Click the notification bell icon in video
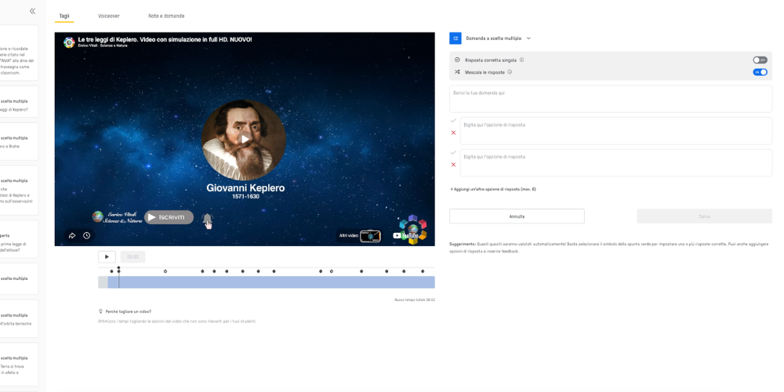This screenshot has height=392, width=784. pos(207,219)
